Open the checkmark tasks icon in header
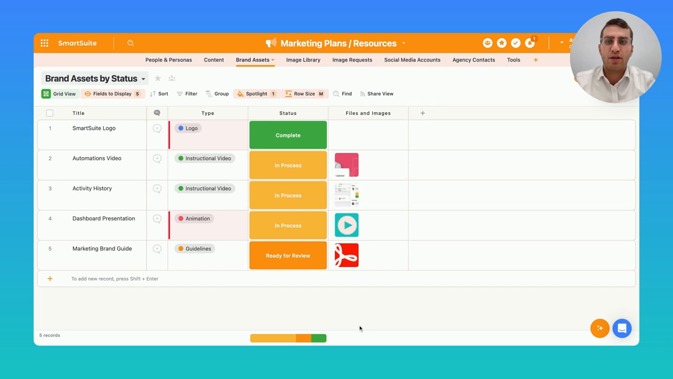Viewport: 673px width, 379px height. point(516,43)
